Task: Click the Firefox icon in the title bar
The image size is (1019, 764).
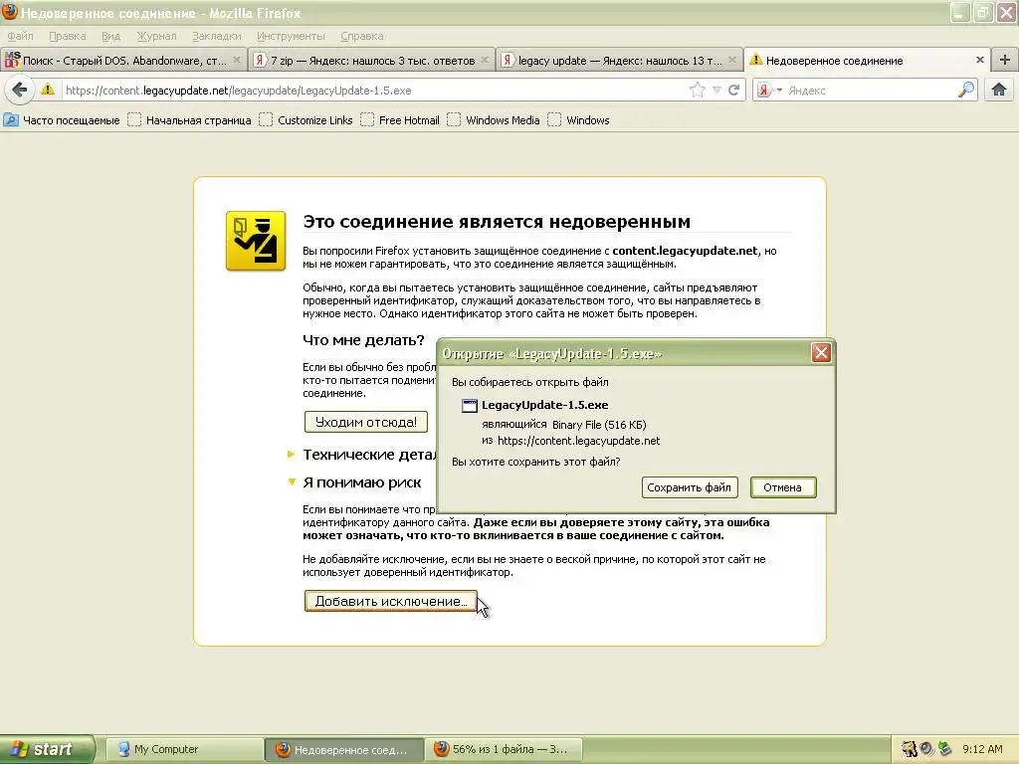Action: point(10,12)
